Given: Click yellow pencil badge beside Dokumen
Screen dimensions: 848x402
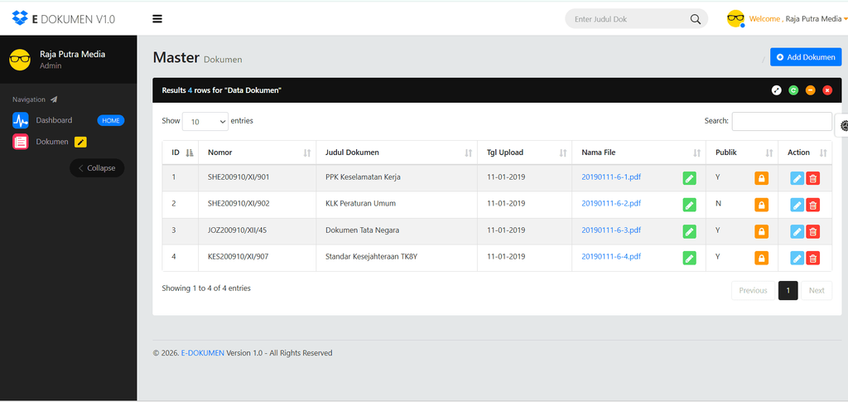Looking at the screenshot, I should point(80,142).
